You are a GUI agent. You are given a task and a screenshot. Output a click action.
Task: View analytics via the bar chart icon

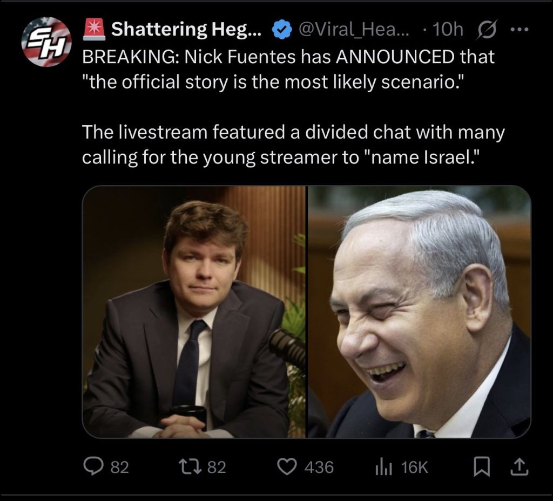click(383, 467)
